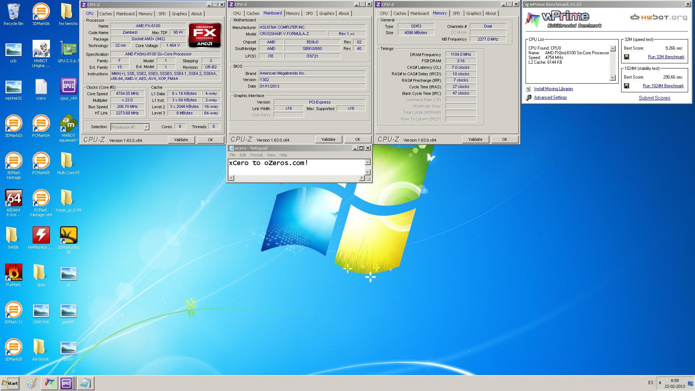Launch FurMark desktop shortcut
This screenshot has width=695, height=391.
13,276
